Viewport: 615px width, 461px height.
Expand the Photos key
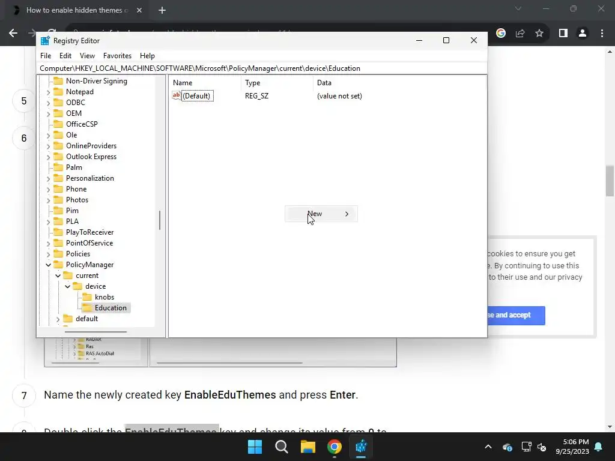[48, 200]
